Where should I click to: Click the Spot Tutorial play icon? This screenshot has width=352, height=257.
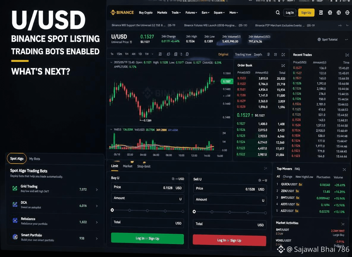(319, 40)
